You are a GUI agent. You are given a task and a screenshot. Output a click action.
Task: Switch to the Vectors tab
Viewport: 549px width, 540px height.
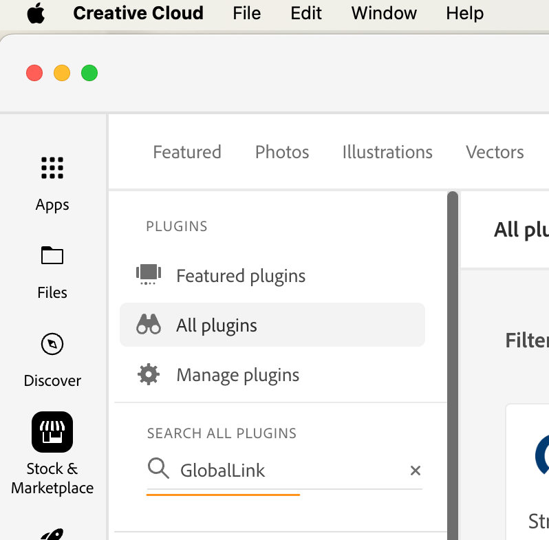(495, 152)
